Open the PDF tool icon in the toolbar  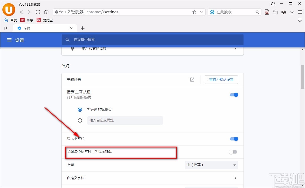[x=267, y=12]
